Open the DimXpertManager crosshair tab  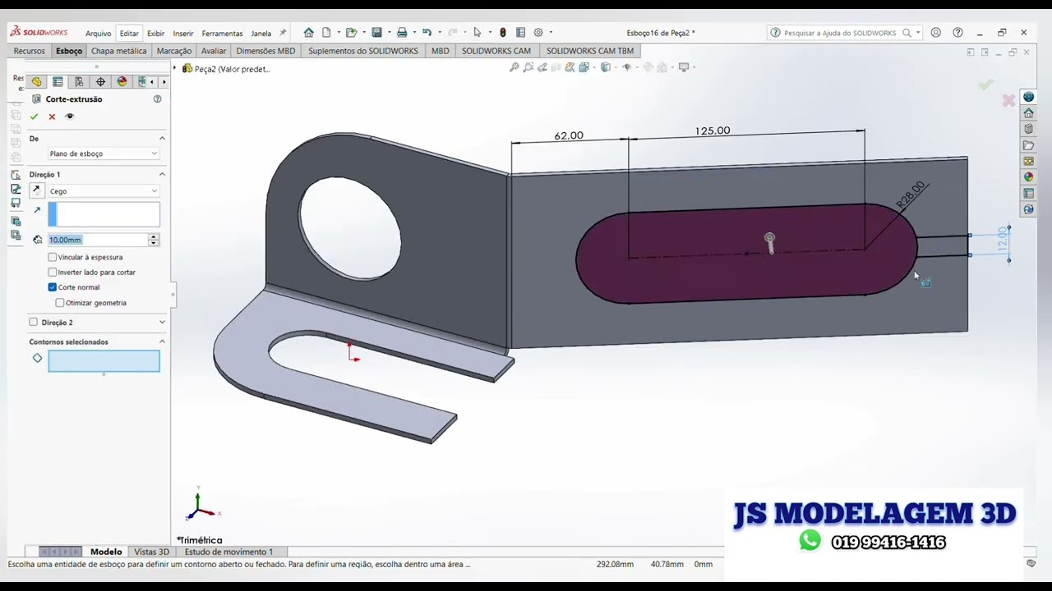pos(100,82)
